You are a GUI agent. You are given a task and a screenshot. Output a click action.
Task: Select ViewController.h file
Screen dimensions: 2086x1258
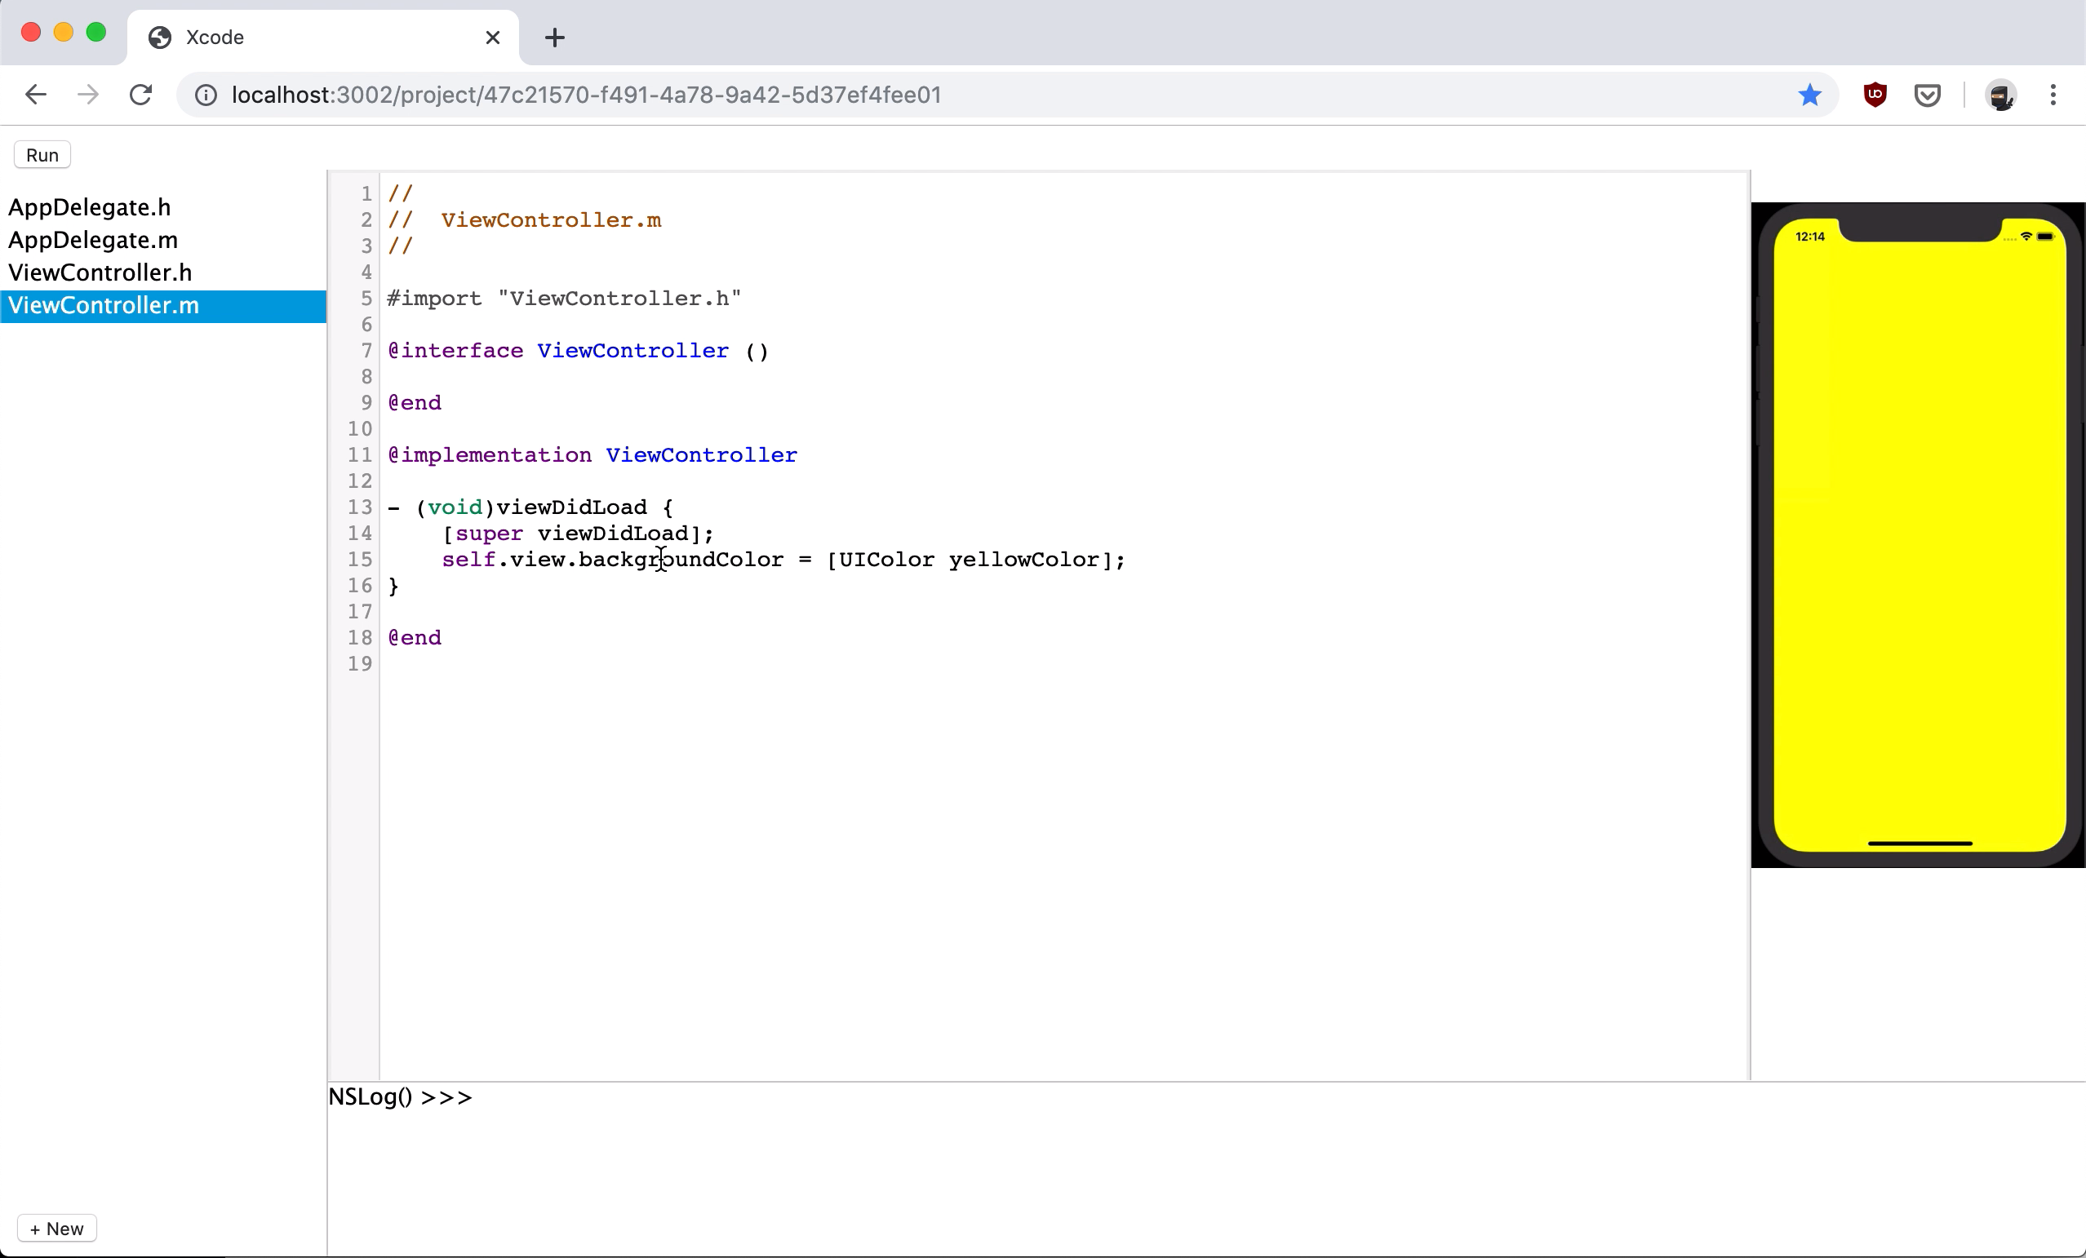click(100, 272)
